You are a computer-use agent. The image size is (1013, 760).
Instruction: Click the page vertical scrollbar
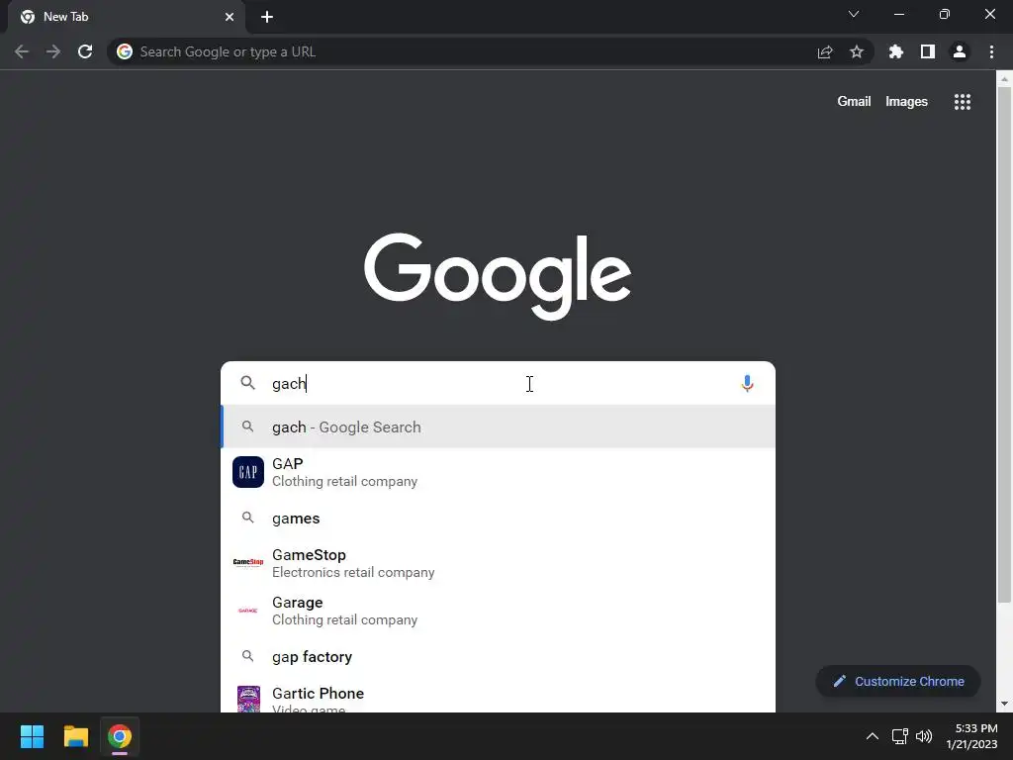click(x=1004, y=345)
